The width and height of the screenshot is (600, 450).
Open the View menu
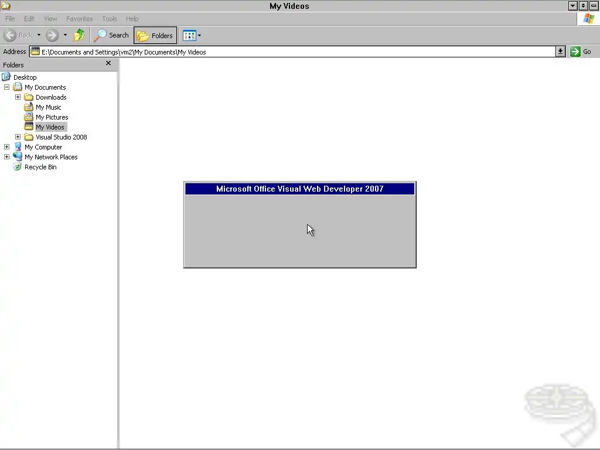pos(50,19)
